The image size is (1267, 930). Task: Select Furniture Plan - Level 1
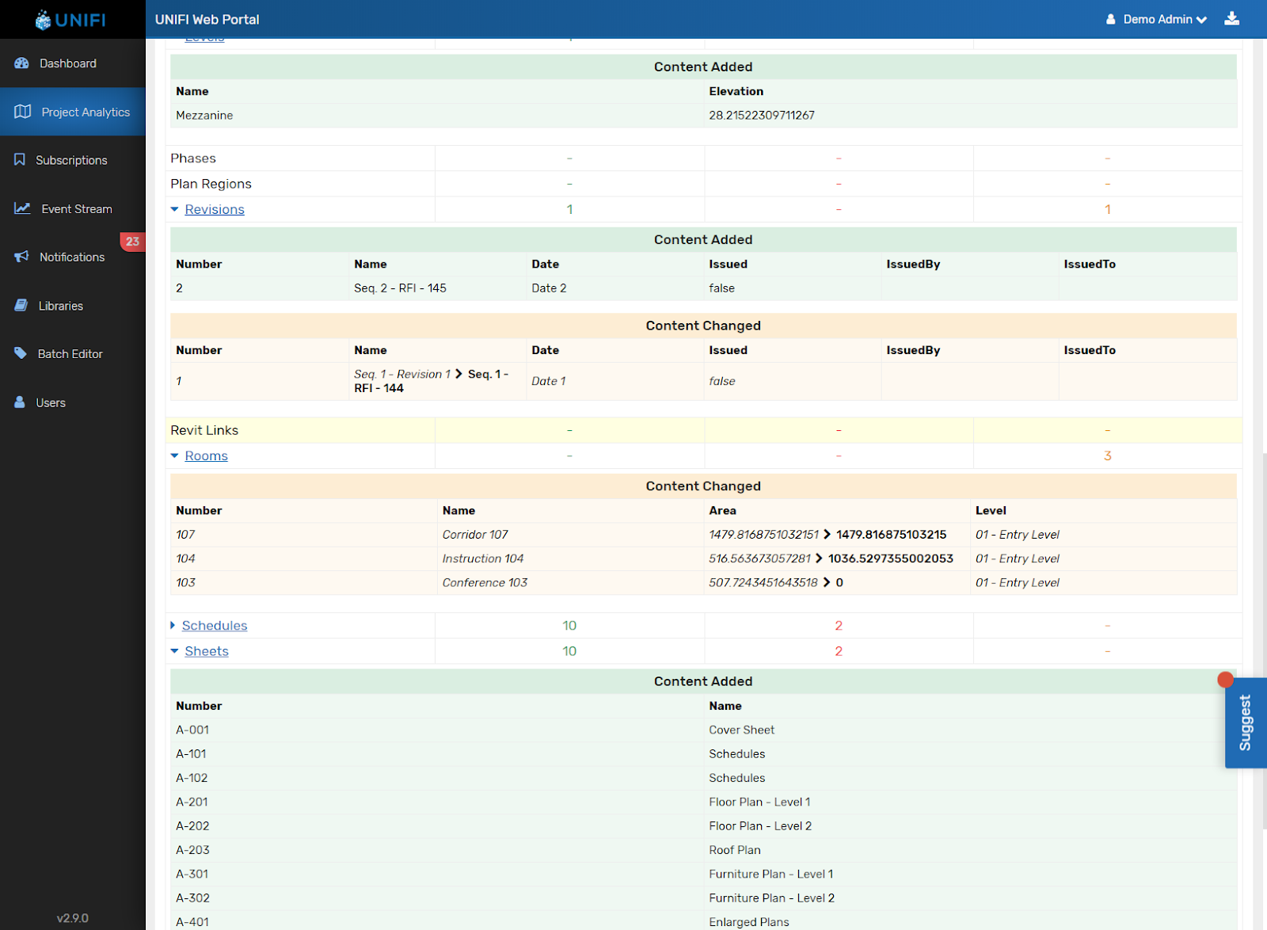point(770,874)
